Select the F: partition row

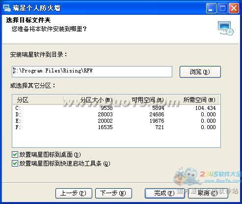click(116, 127)
